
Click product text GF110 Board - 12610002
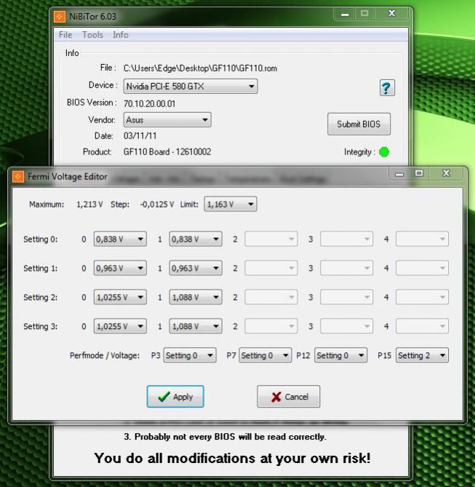(x=167, y=152)
